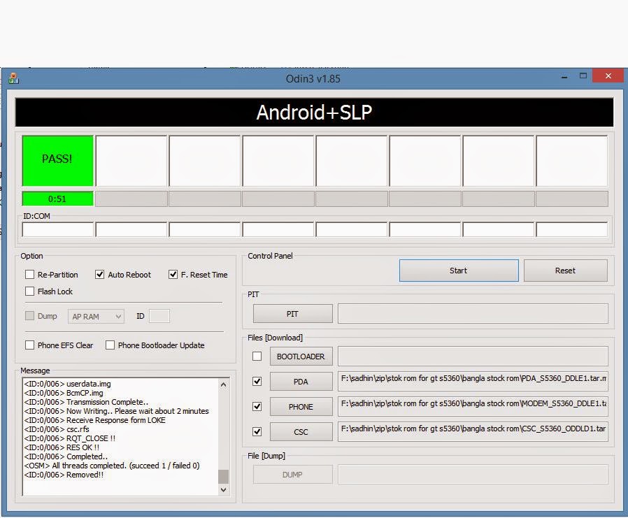The height and width of the screenshot is (518, 628).
Task: Click the File Dump path field
Action: [473, 475]
